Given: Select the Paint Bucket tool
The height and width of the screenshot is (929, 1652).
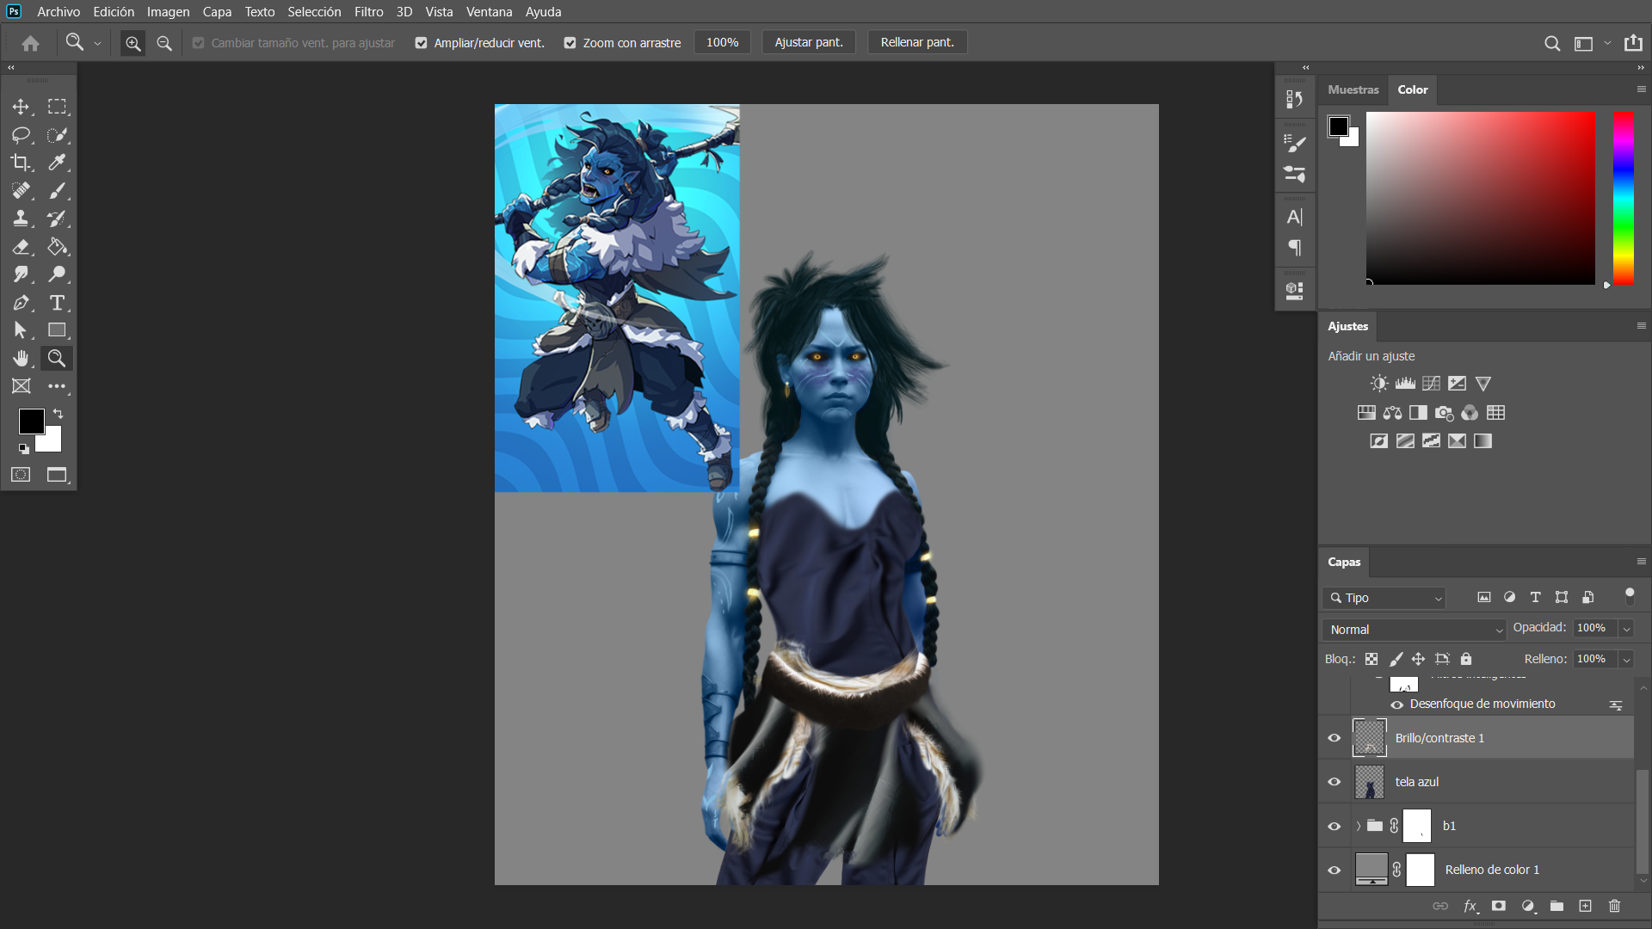Looking at the screenshot, I should click(57, 247).
